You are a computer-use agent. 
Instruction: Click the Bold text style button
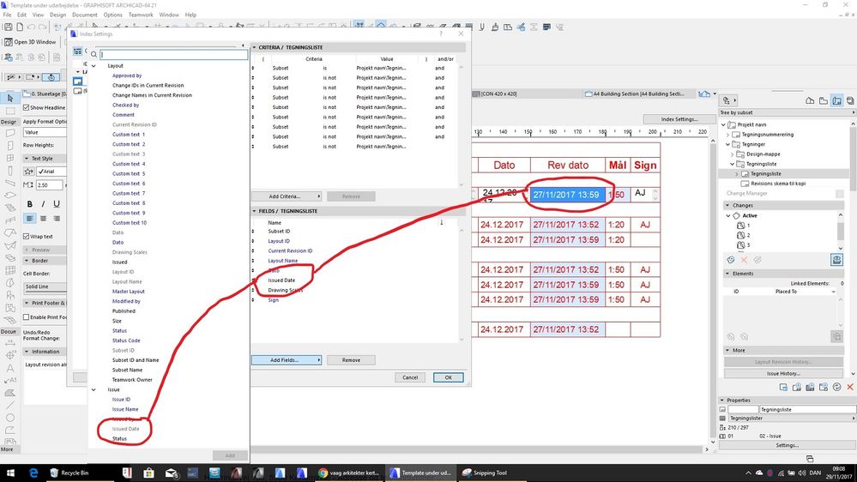[x=29, y=204]
